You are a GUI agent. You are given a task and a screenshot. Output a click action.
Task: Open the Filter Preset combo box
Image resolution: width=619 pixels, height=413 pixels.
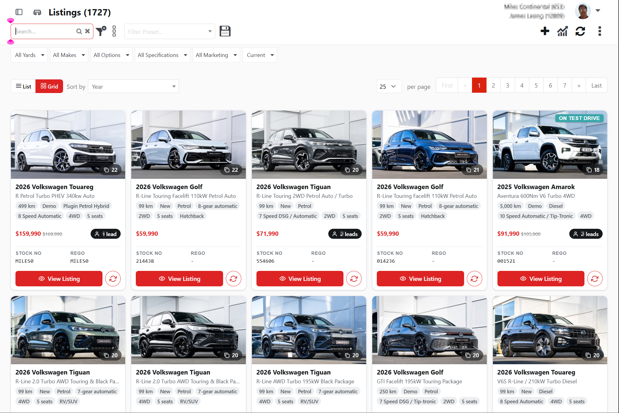point(170,32)
